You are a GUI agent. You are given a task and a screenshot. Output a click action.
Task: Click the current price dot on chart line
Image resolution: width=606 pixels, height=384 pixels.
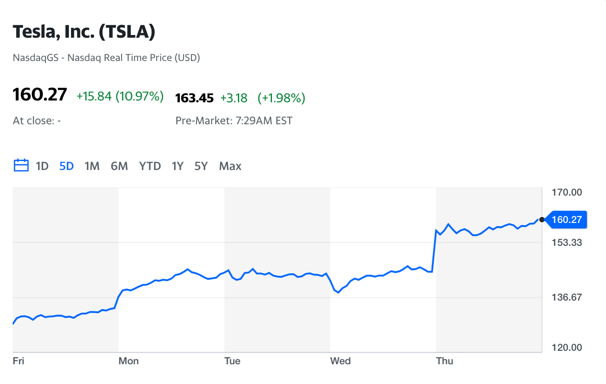click(542, 219)
